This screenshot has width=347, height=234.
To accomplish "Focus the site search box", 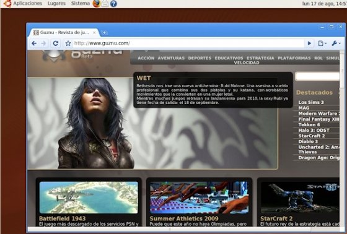I will point(317,77).
